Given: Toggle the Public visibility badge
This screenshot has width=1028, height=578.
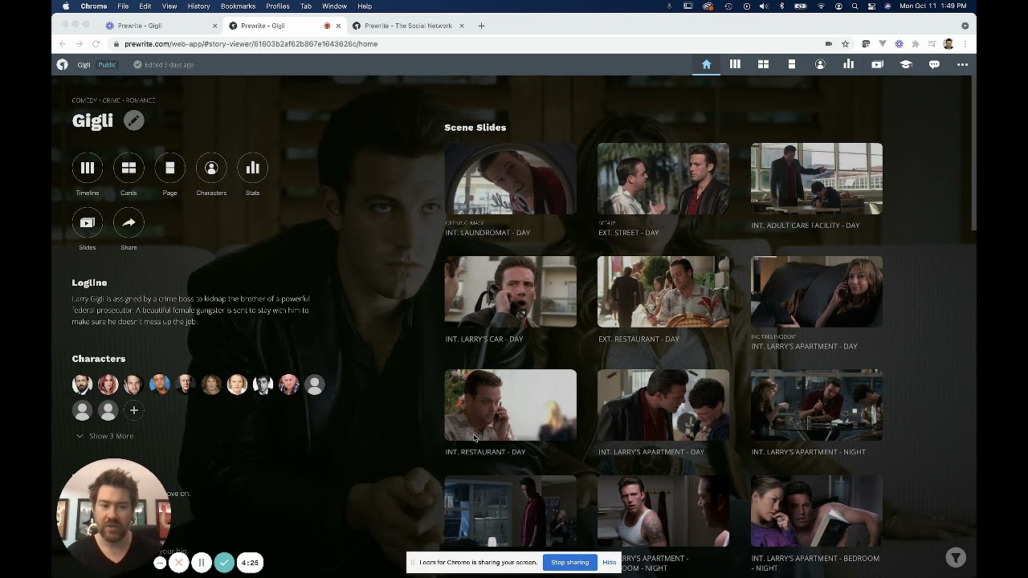Looking at the screenshot, I should point(107,65).
